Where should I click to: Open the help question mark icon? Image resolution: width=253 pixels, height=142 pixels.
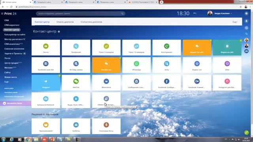246,13
